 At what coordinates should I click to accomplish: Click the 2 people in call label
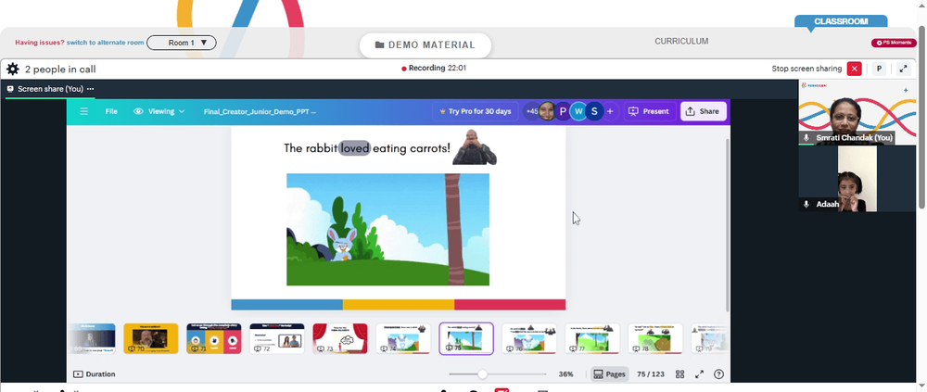click(60, 70)
